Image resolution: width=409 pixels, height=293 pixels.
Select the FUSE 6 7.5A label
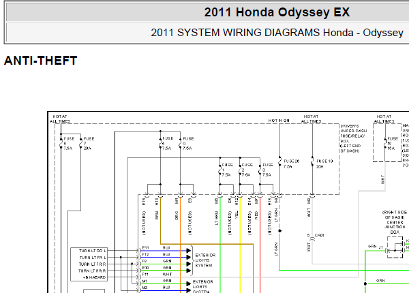(x=168, y=143)
